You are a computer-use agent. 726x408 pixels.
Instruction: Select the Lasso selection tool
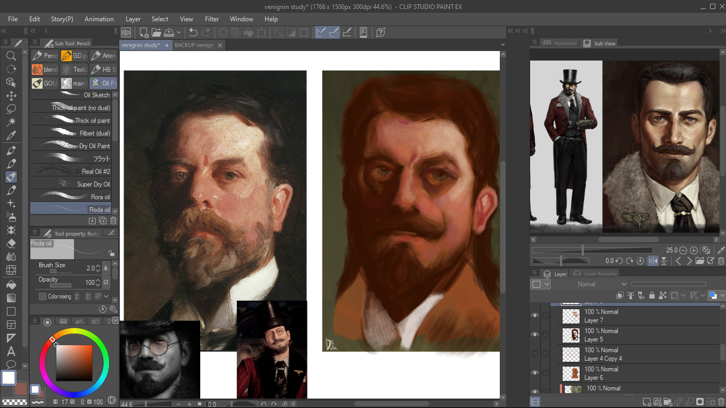[x=11, y=109]
